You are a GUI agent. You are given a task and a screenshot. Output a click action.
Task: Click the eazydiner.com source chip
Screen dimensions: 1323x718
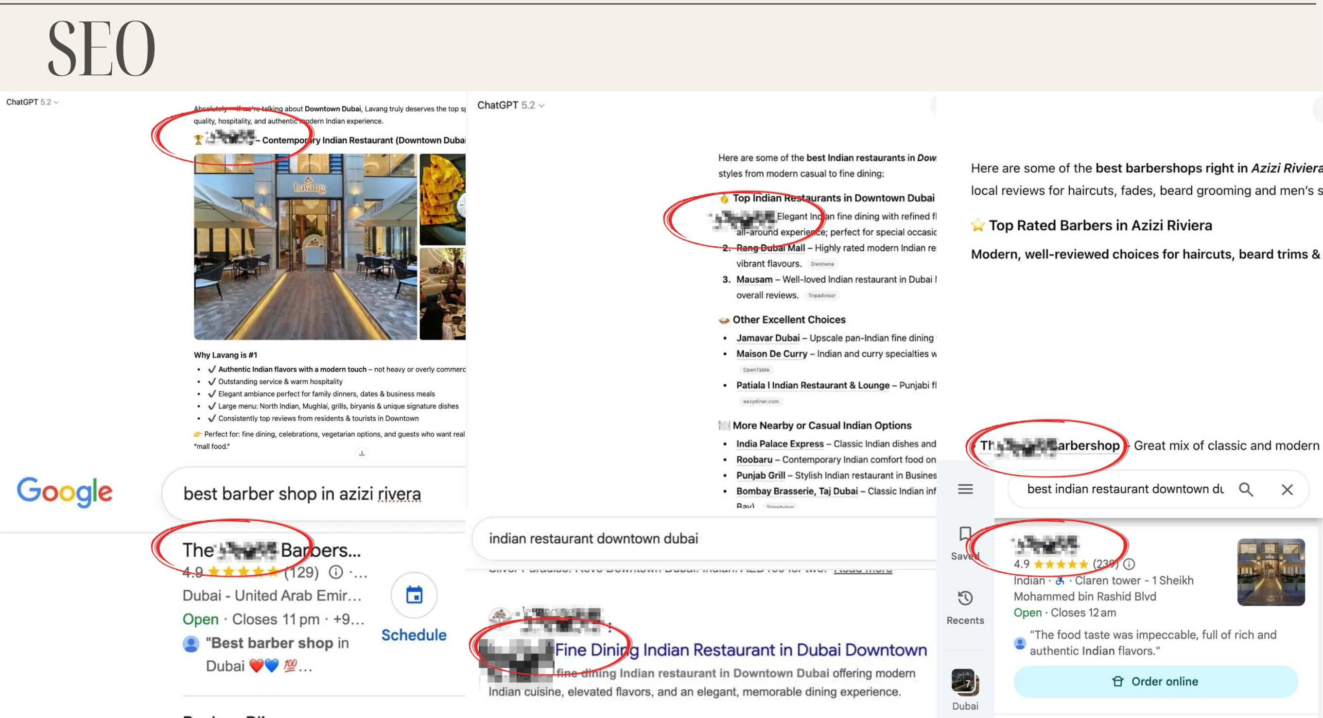click(x=761, y=401)
